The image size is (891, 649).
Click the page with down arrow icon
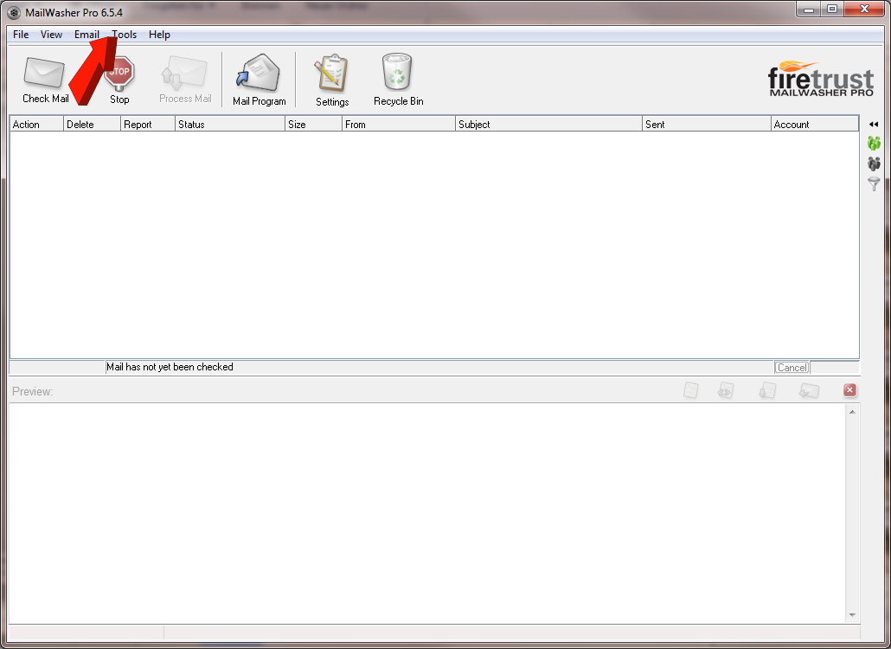(767, 390)
